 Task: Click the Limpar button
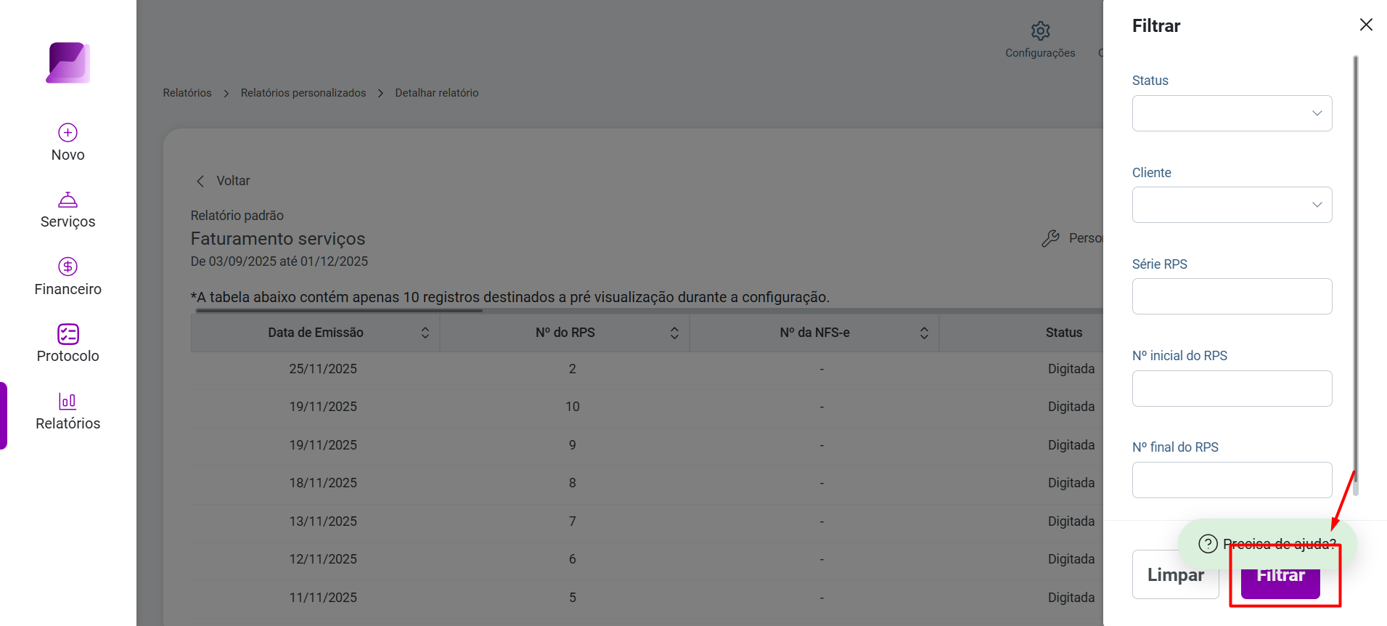[x=1175, y=574]
